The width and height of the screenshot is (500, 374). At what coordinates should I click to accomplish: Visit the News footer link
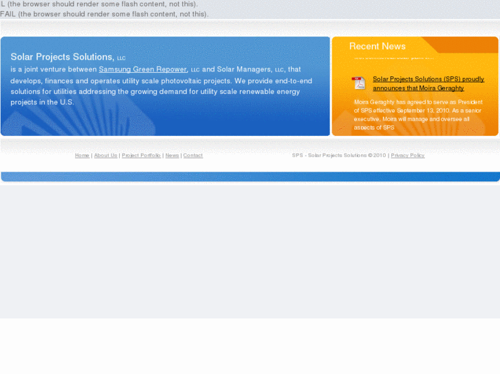(172, 155)
